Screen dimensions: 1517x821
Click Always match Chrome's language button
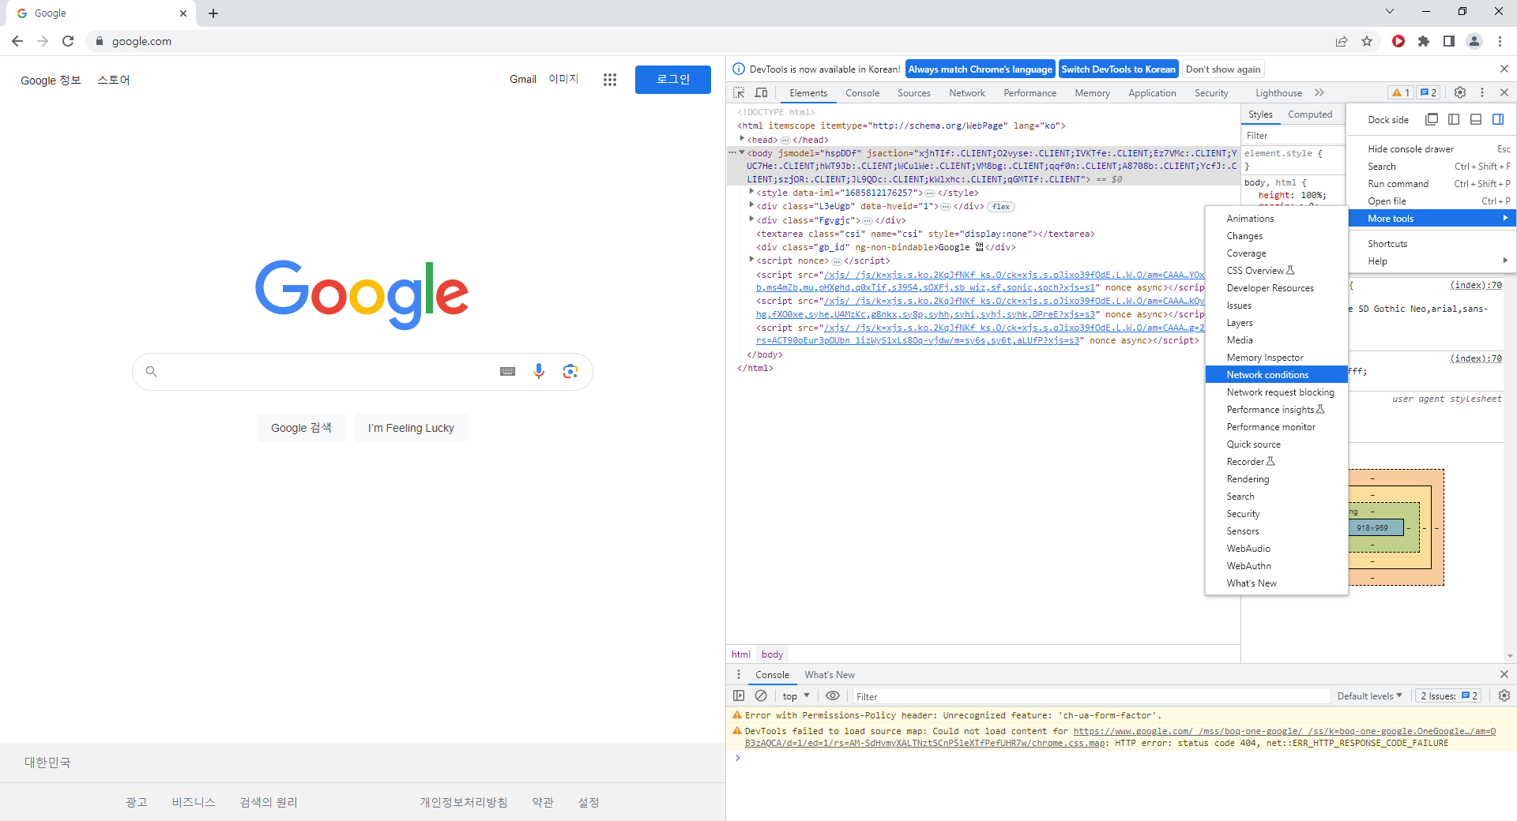[980, 69]
